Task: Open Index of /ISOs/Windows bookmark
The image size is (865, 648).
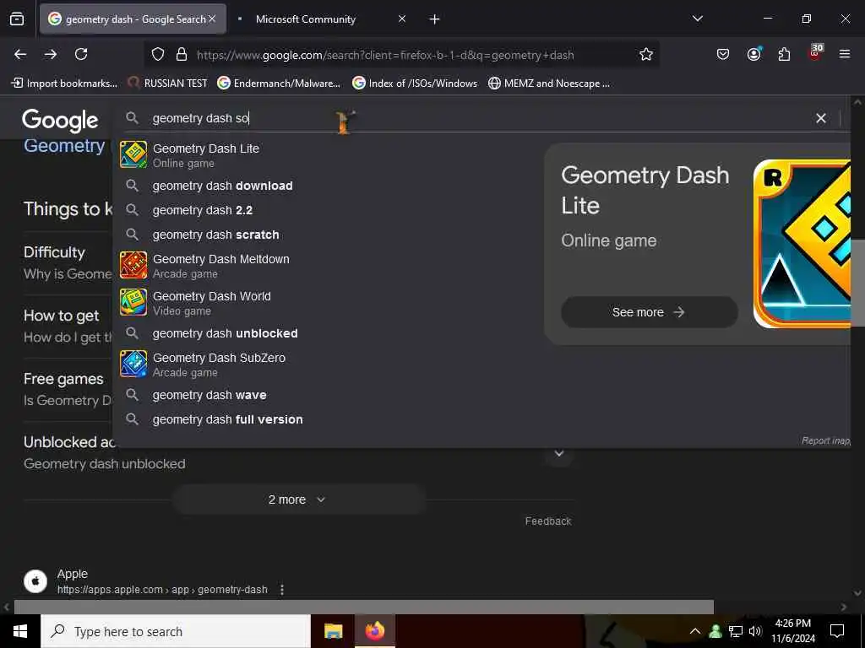Action: click(415, 84)
